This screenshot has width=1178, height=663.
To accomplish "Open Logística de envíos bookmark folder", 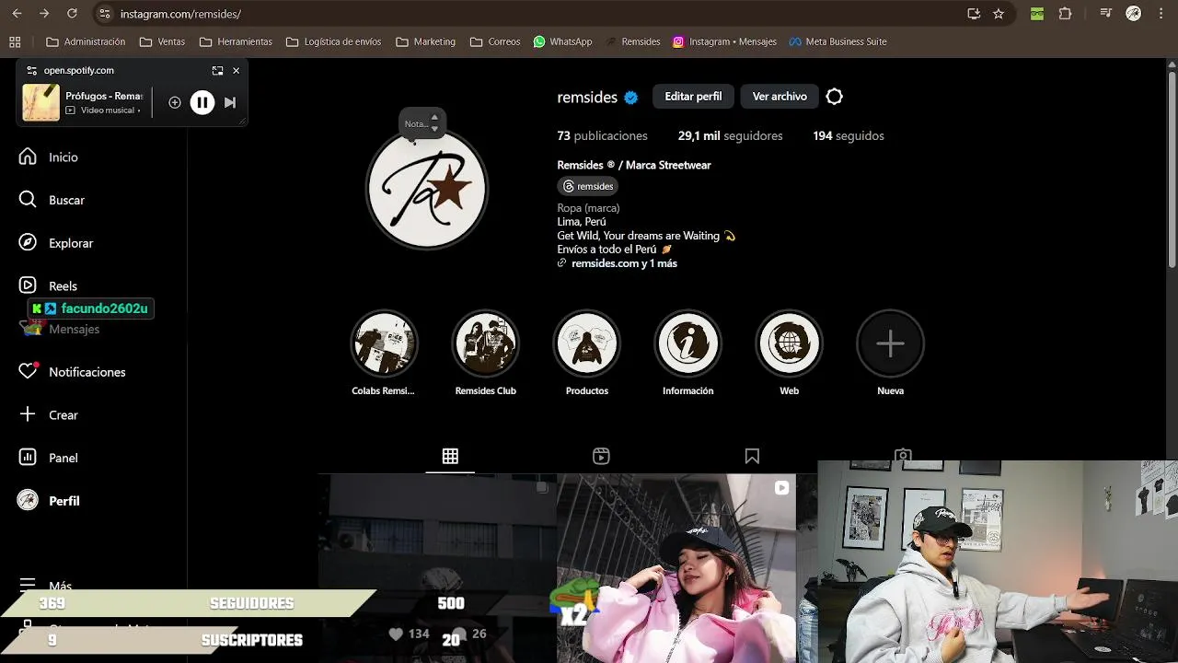I will [334, 41].
